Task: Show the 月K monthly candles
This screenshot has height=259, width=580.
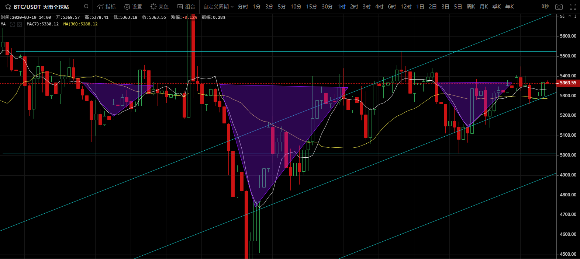Action: click(x=484, y=7)
